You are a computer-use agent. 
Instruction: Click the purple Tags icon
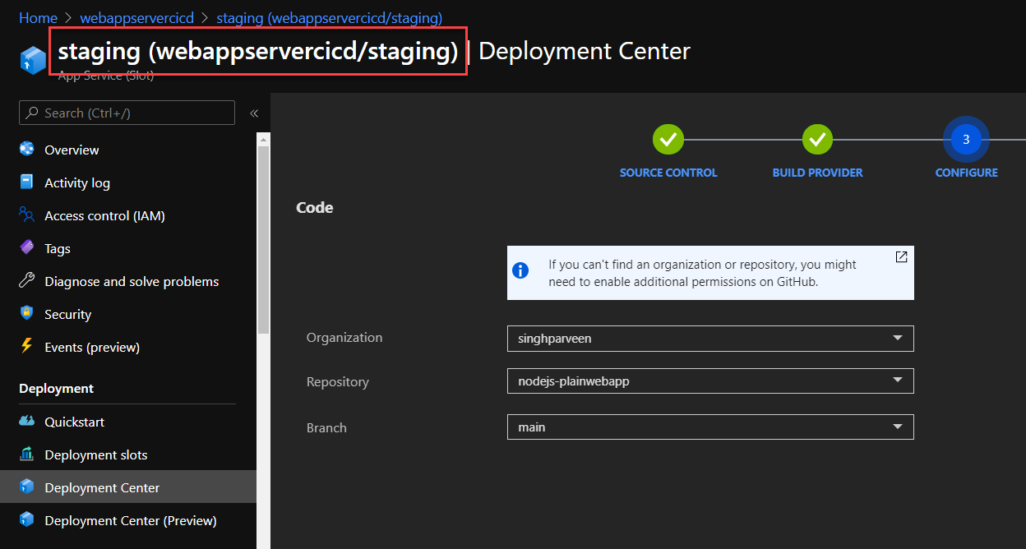27,248
